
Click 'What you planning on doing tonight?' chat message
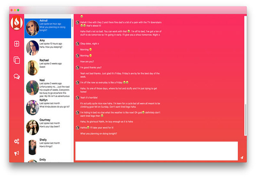[98, 134]
